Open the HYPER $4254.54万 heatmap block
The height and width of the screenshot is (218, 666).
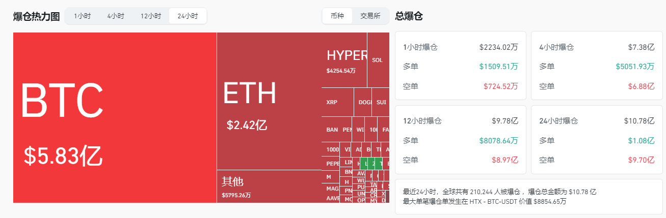[x=344, y=60]
